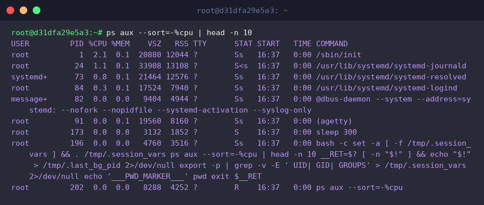This screenshot has width=484, height=205.
Task: Click the @dbus-daemon --system command text
Action: (364, 99)
